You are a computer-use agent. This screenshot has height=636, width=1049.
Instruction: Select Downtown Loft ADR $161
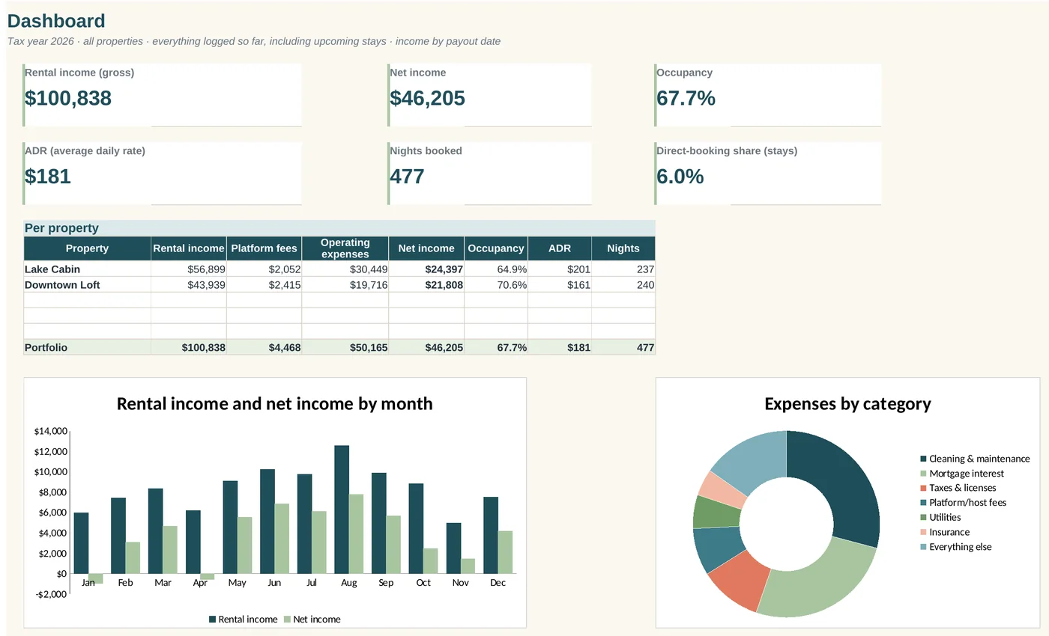(x=578, y=285)
